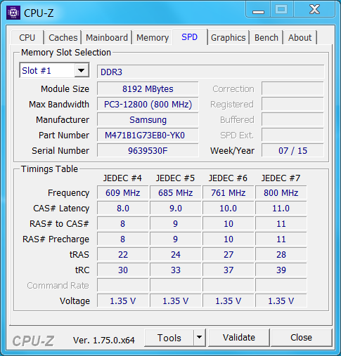Screen dimensions: 341x356
Task: Select the SPD tab
Action: [190, 37]
